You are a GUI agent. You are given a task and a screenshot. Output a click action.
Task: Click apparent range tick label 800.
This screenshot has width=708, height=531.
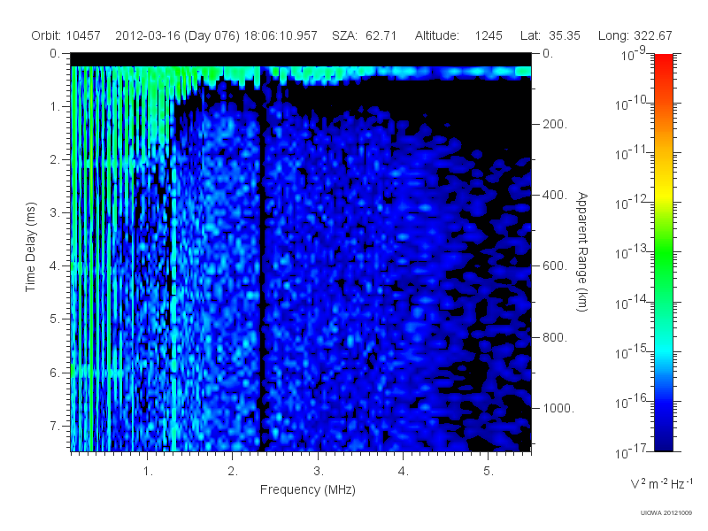(555, 337)
